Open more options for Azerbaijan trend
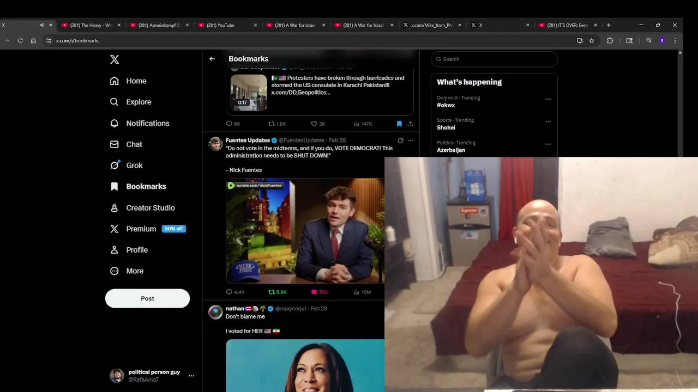 (548, 144)
